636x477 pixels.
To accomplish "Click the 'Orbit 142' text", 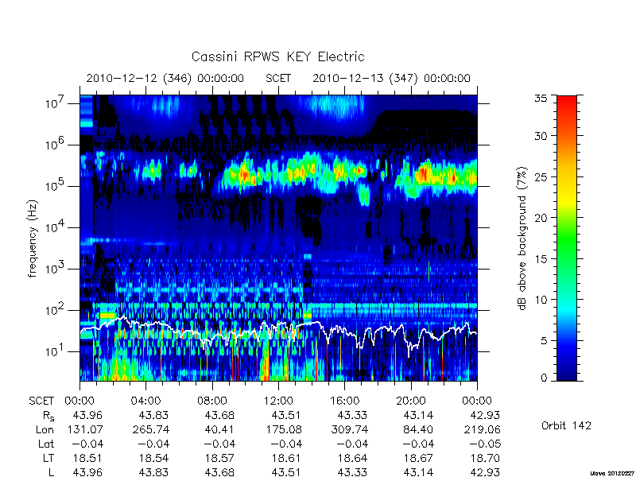I will [x=566, y=425].
